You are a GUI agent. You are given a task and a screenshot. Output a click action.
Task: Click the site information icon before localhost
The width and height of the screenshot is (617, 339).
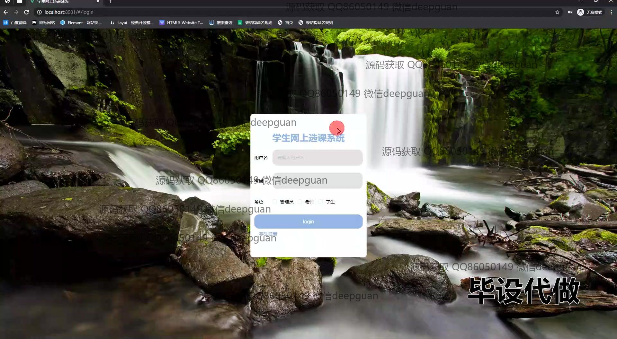(x=39, y=12)
